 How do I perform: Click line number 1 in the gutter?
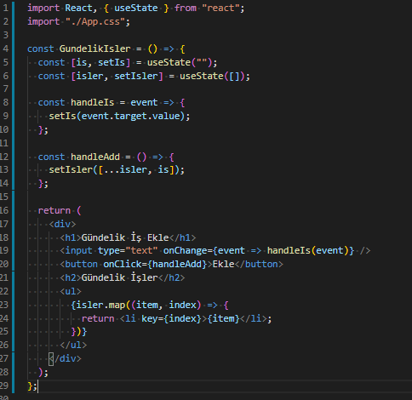click(x=6, y=8)
